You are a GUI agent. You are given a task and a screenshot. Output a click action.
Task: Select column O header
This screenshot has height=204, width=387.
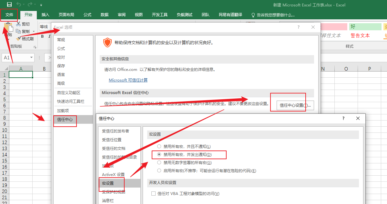pyautogui.click(x=346, y=69)
